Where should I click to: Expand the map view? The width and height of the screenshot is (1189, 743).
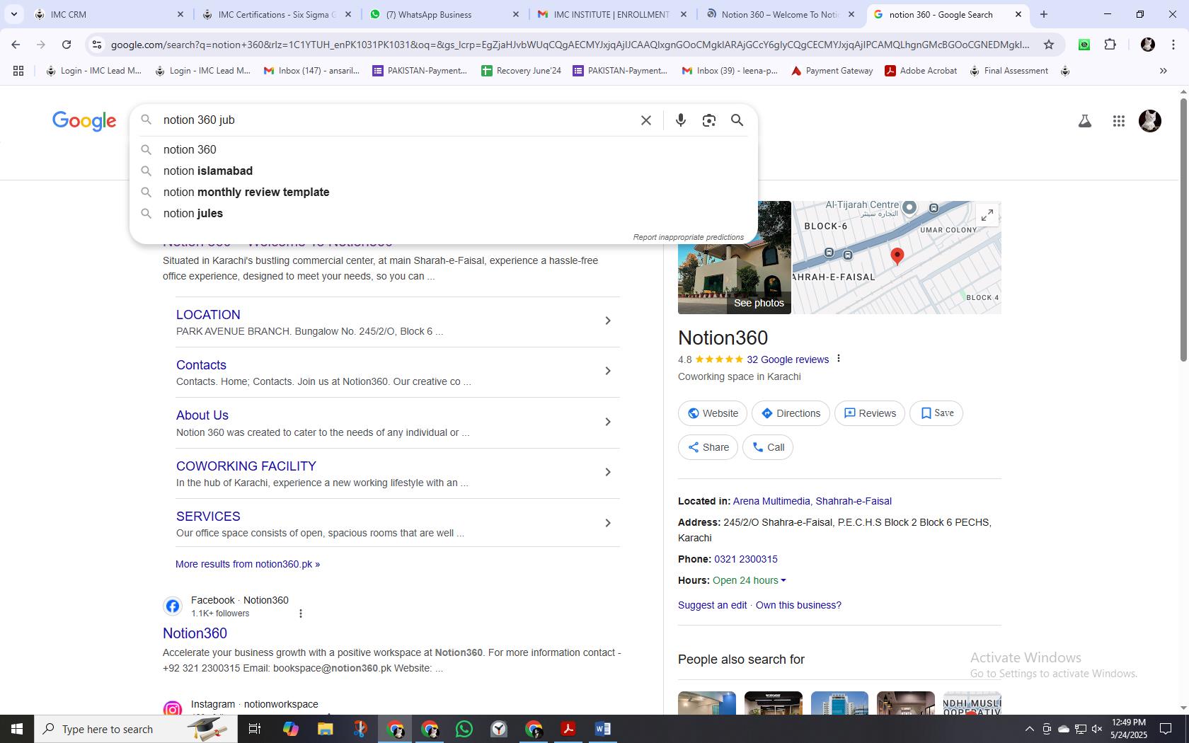(987, 214)
